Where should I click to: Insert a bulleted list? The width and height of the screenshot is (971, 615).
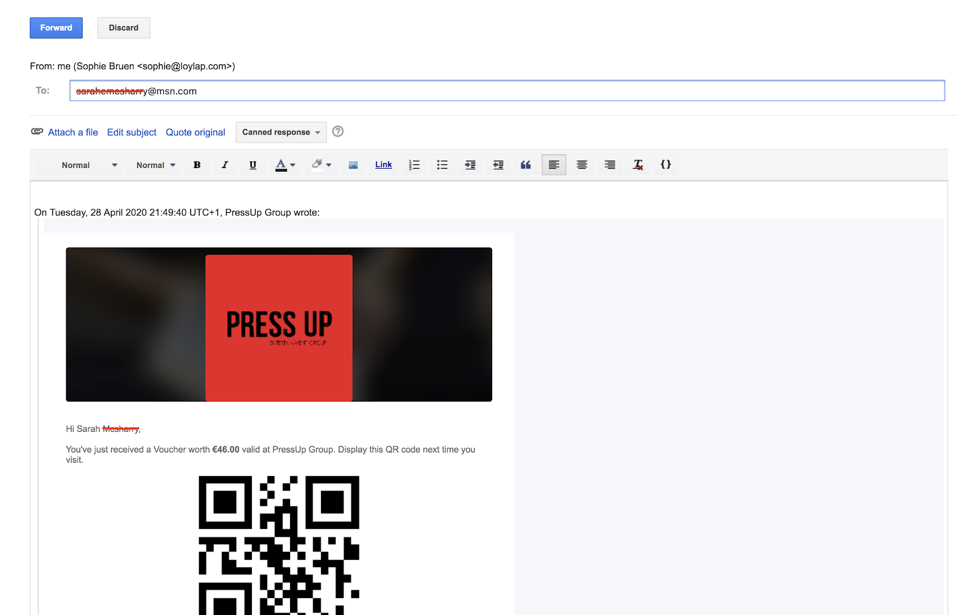[442, 165]
